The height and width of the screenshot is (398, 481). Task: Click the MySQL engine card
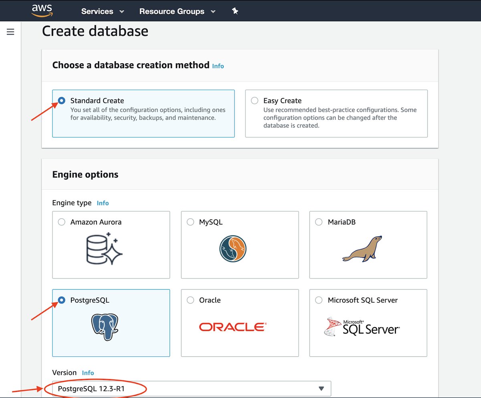tap(239, 245)
